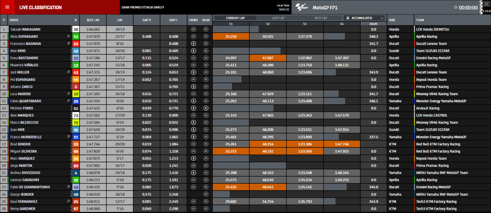Image resolution: width=491 pixels, height=213 pixels.
Task: Click Mir's front tyre S icon
Action: click(x=193, y=130)
